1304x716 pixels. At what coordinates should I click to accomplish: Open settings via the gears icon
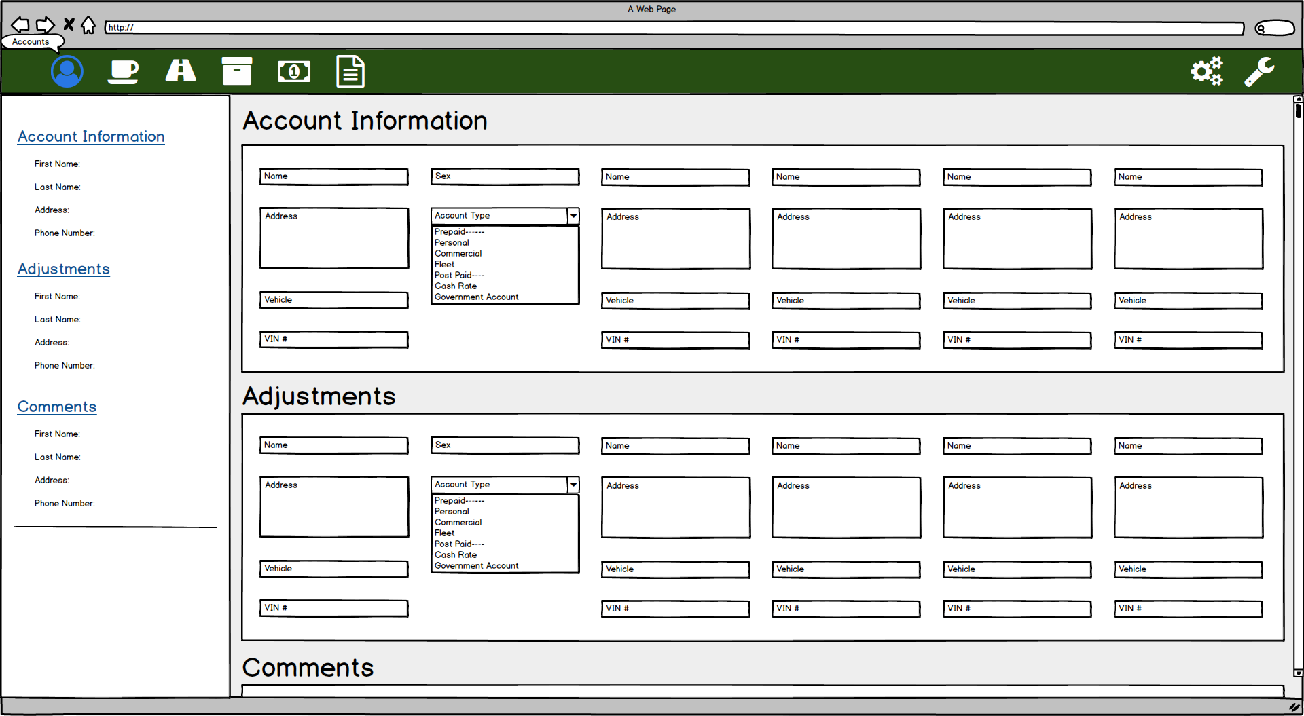(1207, 71)
